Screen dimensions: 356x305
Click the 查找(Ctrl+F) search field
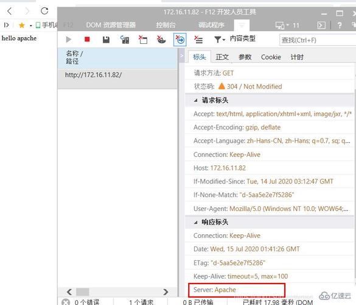coord(318,40)
